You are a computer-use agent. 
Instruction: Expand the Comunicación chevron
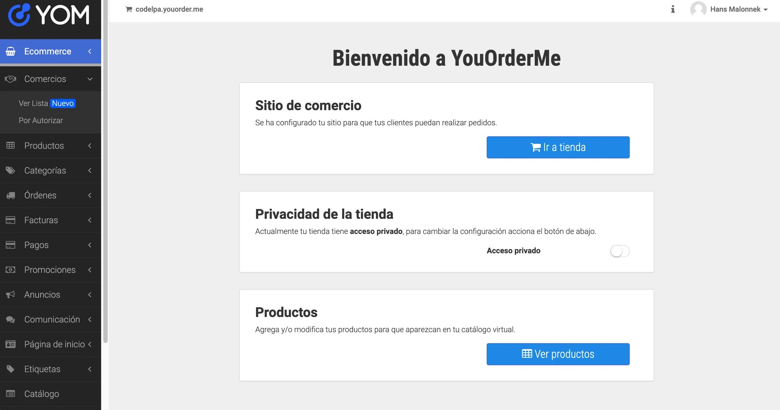90,319
